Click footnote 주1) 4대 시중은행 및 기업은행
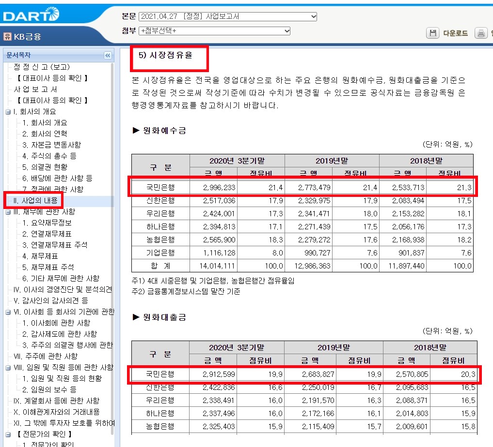The width and height of the screenshot is (493, 447). 213,281
